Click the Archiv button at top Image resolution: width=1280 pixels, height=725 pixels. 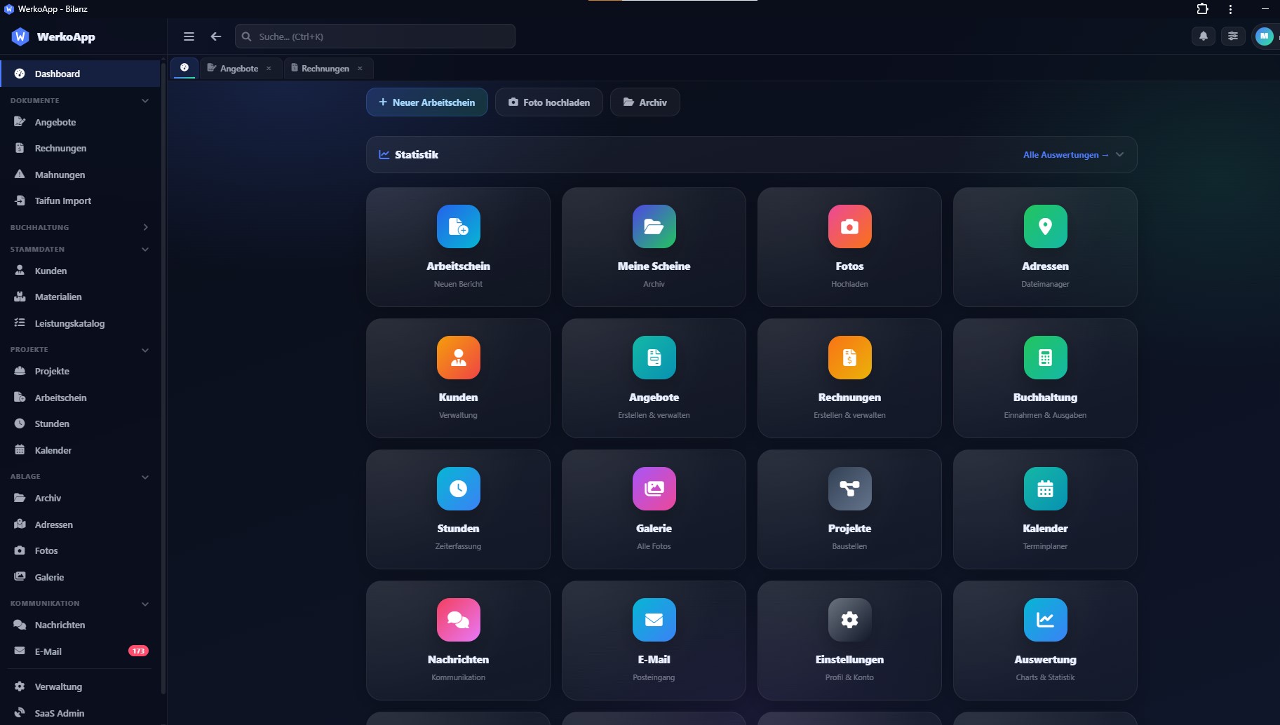point(645,102)
